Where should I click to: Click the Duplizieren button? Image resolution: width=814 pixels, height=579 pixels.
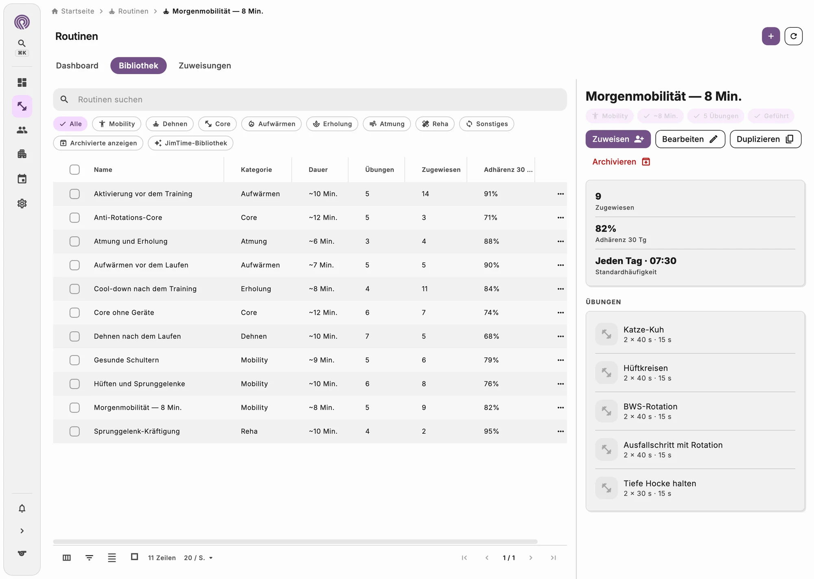click(x=765, y=139)
